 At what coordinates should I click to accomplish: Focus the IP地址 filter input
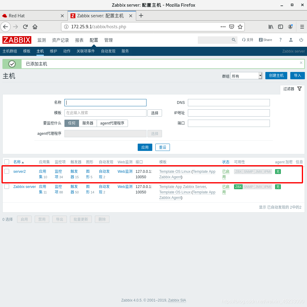229,113
